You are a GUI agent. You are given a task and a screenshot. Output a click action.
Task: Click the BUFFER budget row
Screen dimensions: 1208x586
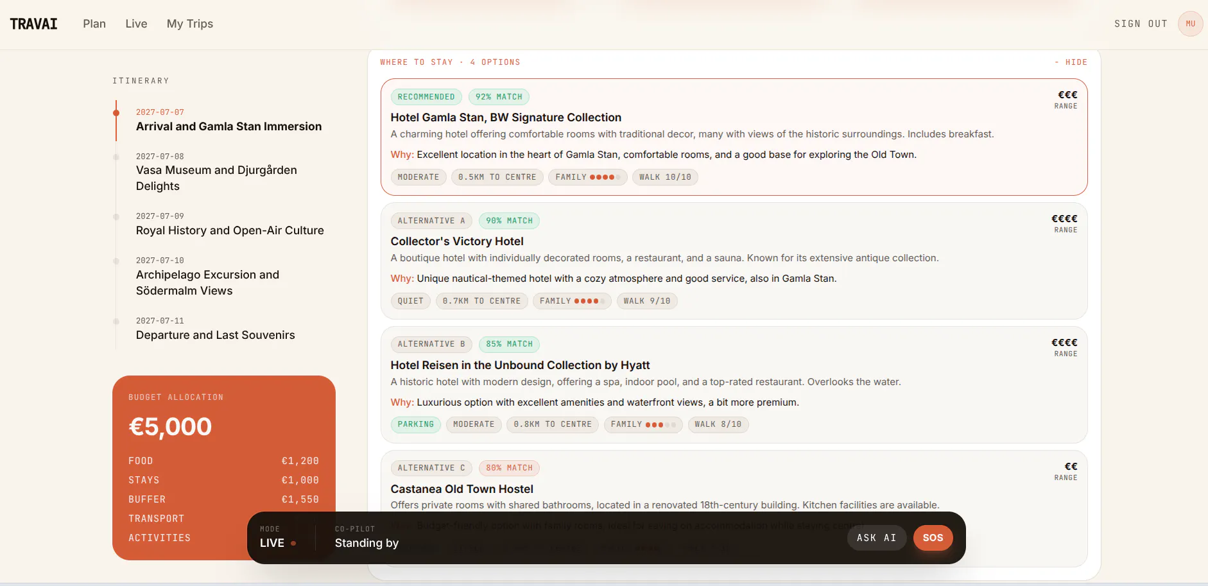click(223, 499)
